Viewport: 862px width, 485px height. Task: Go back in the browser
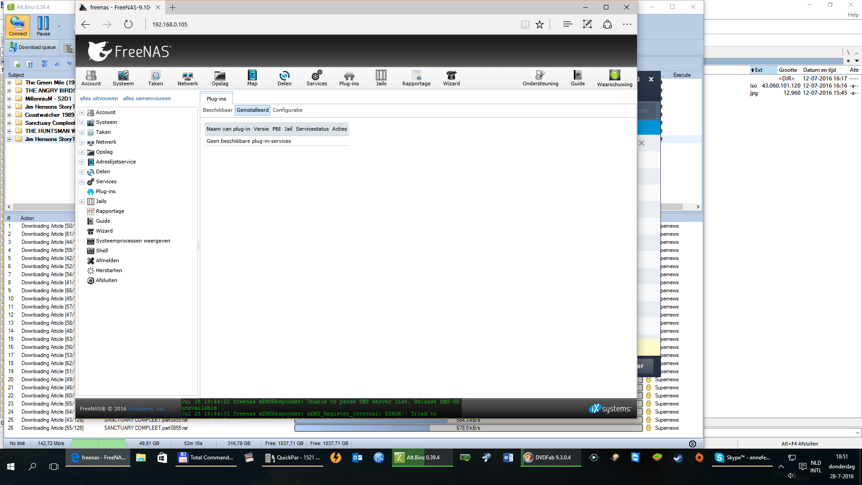tap(86, 24)
